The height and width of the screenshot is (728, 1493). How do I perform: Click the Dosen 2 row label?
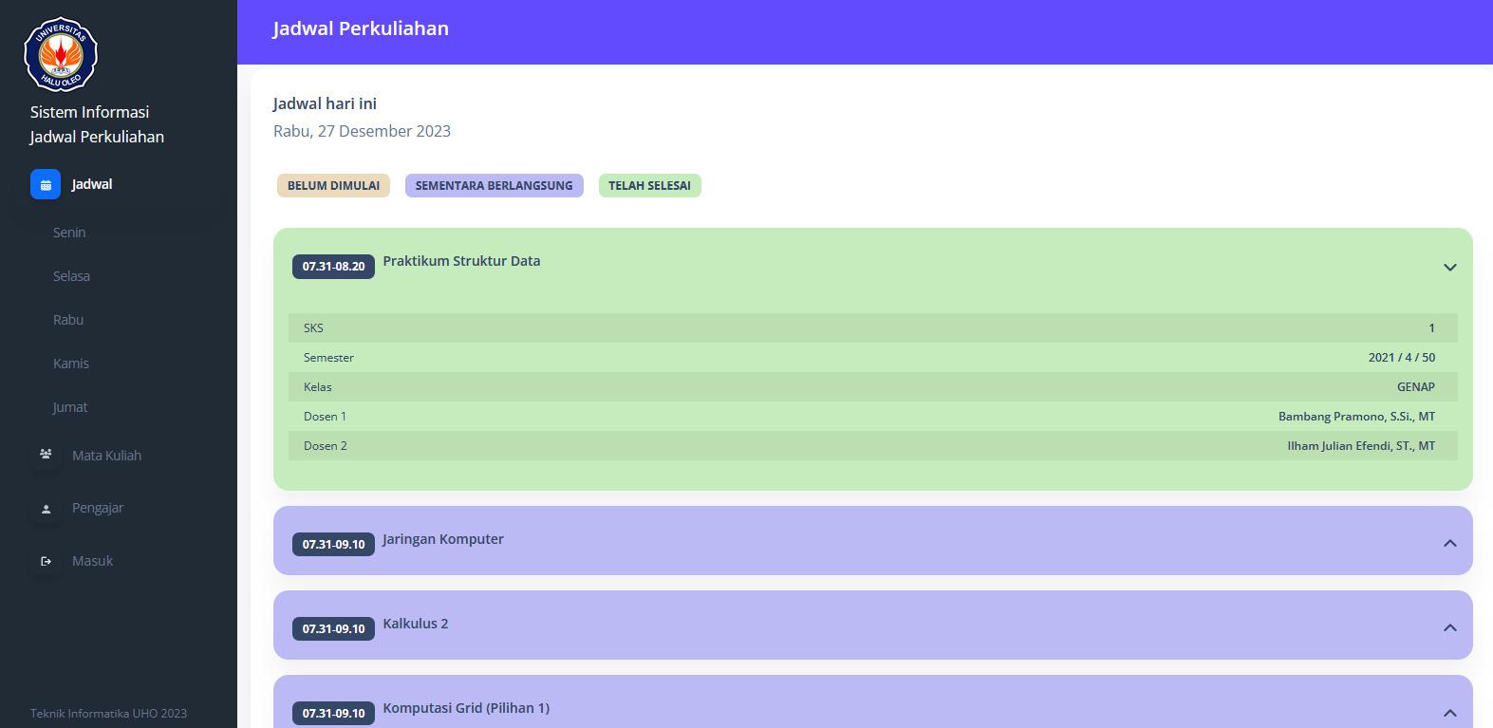pos(325,446)
